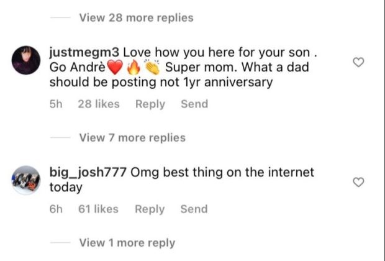Image resolution: width=385 pixels, height=261 pixels.
Task: Like big_josh777's comment with heart icon
Action: 358,182
